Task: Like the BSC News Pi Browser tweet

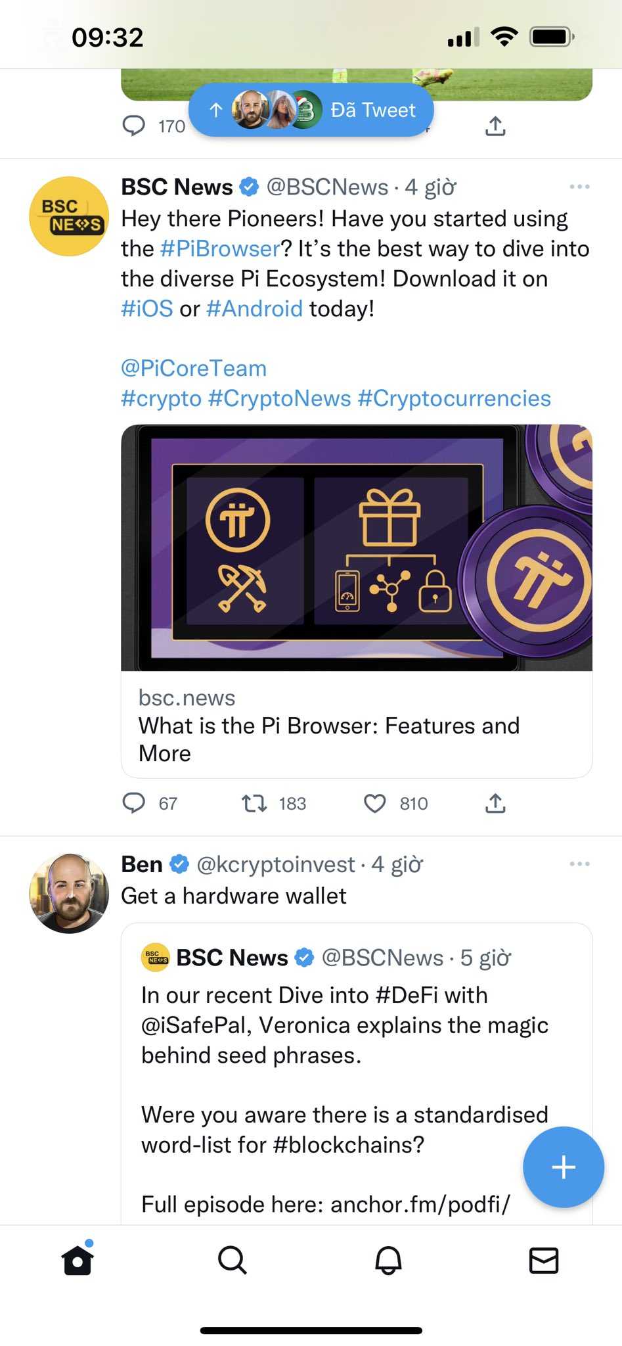Action: pyautogui.click(x=375, y=803)
